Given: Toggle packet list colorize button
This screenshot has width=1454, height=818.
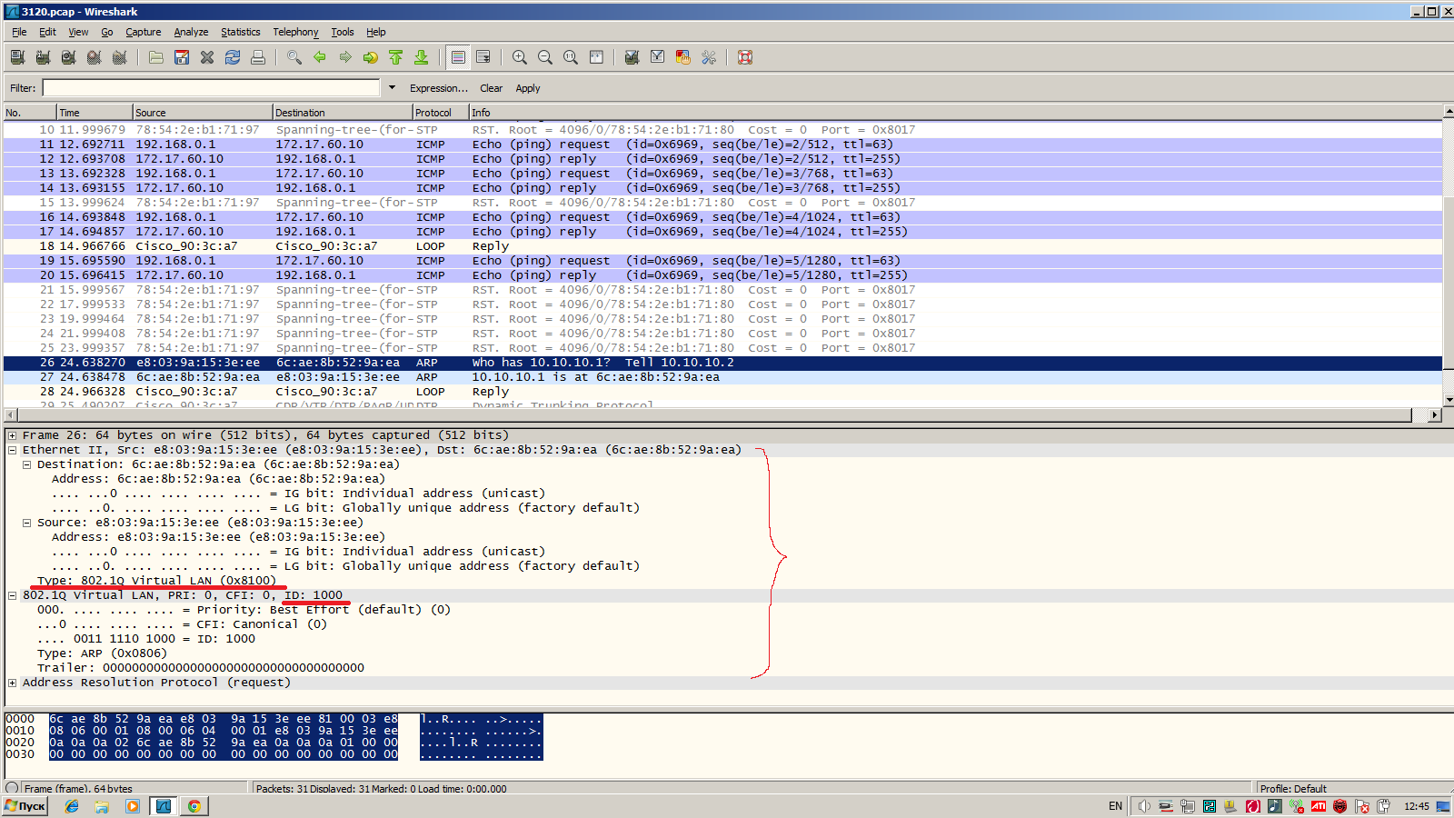Looking at the screenshot, I should point(458,57).
